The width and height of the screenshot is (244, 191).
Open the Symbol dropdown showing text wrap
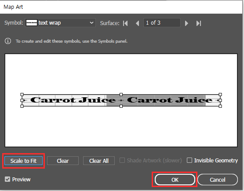(x=60, y=23)
